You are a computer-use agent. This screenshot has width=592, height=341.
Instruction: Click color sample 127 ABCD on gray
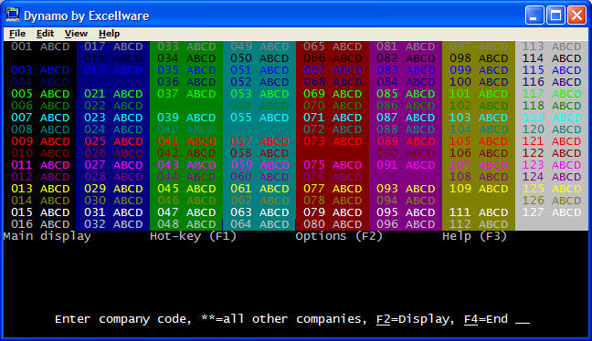(x=552, y=212)
